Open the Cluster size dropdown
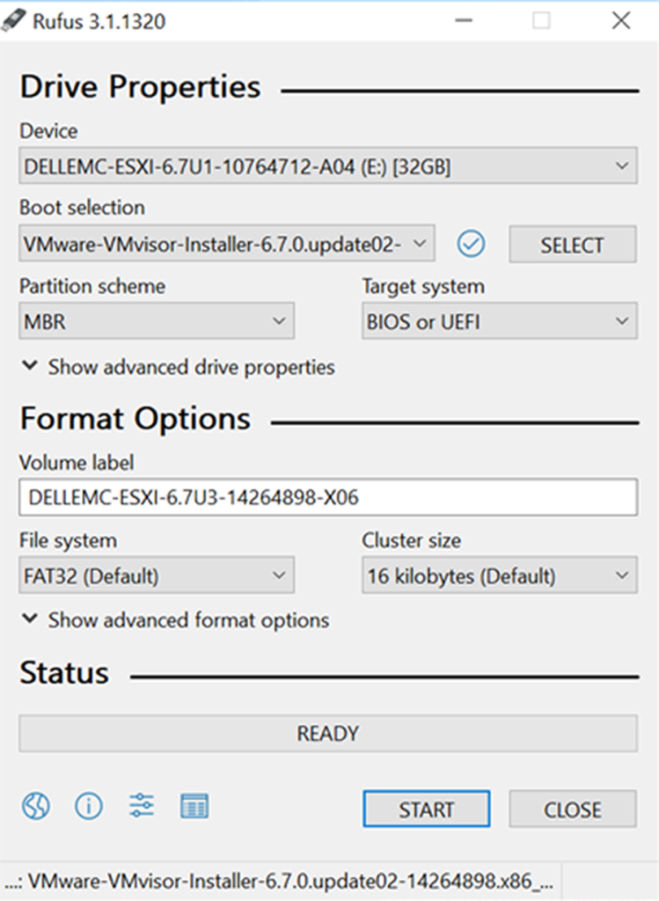 click(499, 576)
